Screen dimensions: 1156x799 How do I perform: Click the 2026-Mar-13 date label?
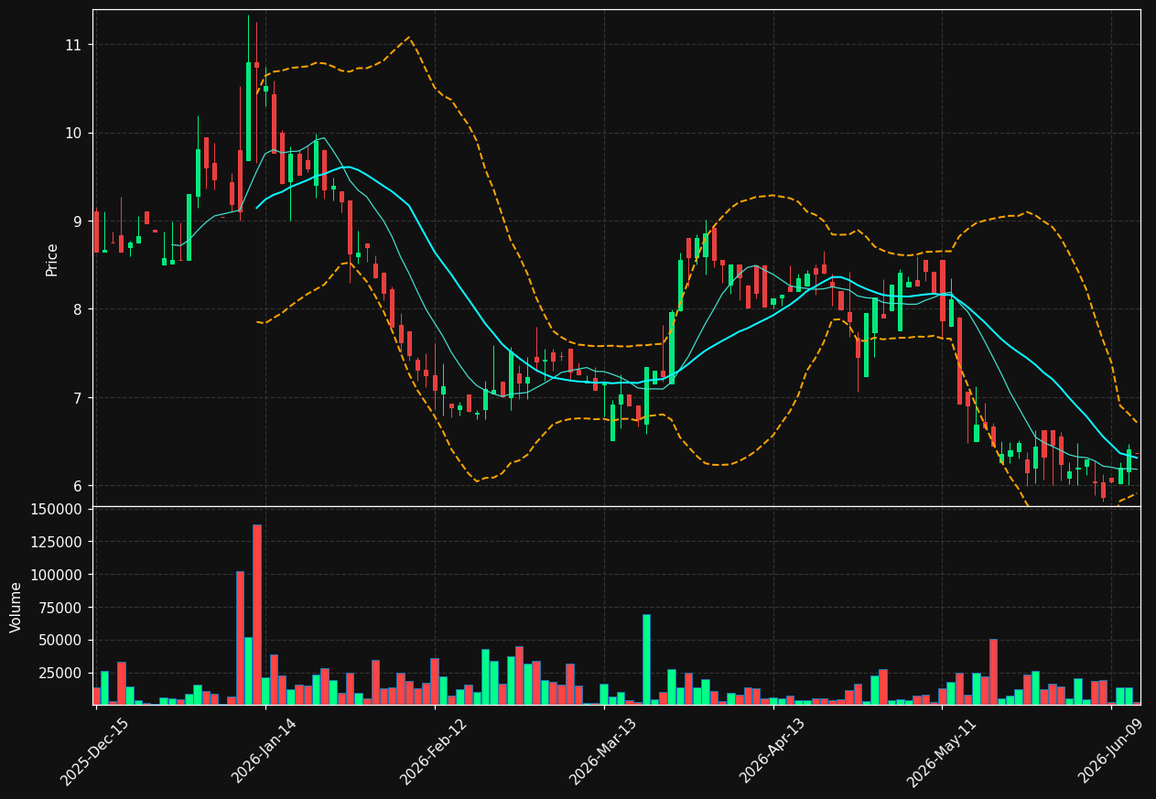coord(603,751)
